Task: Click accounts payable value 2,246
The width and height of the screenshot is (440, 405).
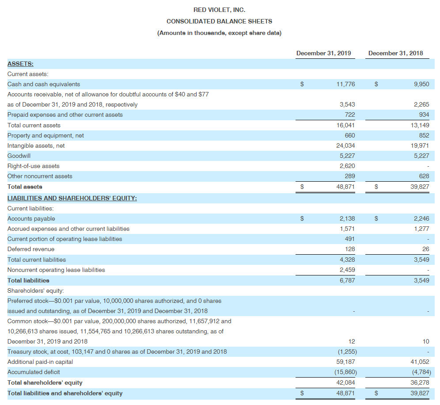Action: click(421, 218)
